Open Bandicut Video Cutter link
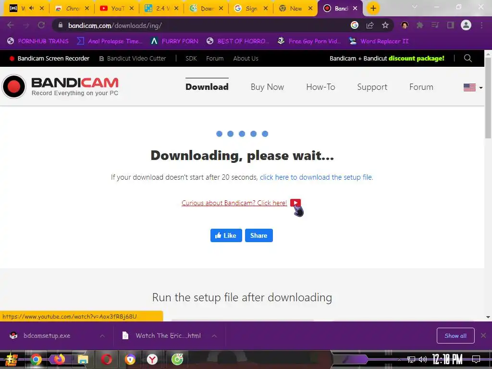Screen dimensions: 492x369 click(x=133, y=58)
